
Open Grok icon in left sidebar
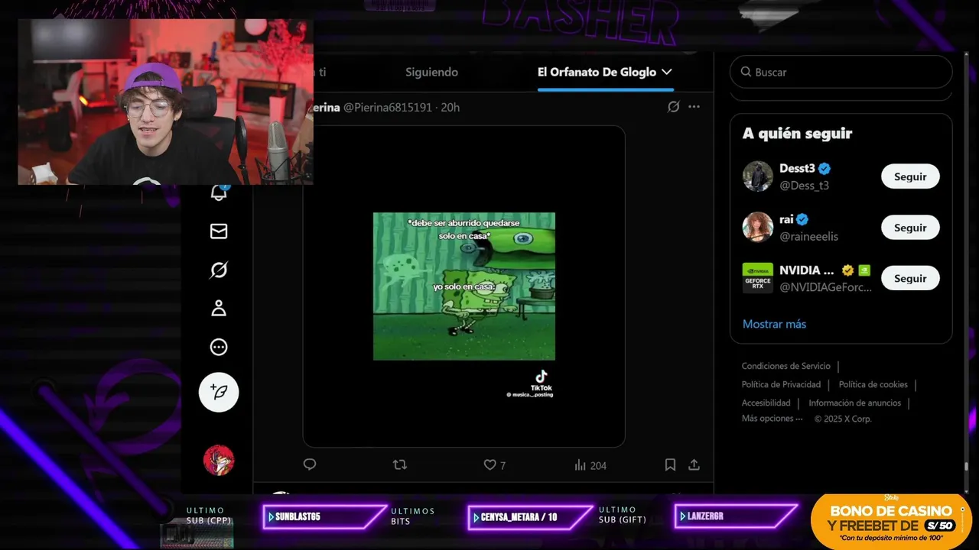point(219,270)
